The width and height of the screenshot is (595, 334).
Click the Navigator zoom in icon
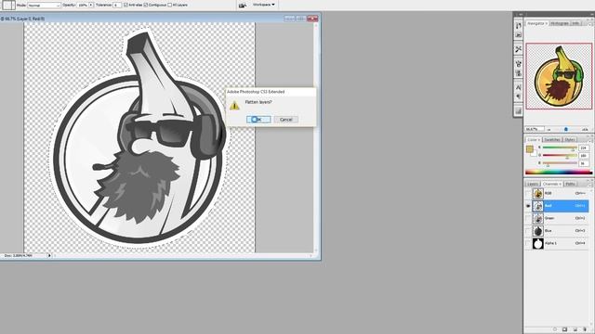coord(585,130)
